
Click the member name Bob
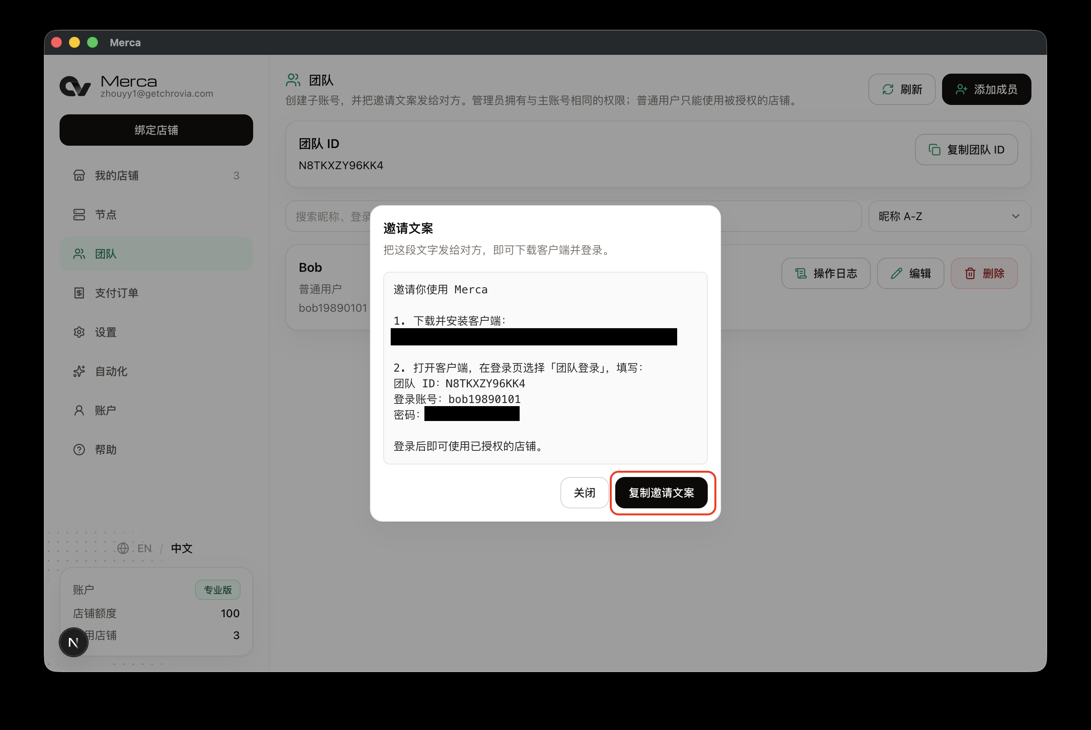click(310, 267)
